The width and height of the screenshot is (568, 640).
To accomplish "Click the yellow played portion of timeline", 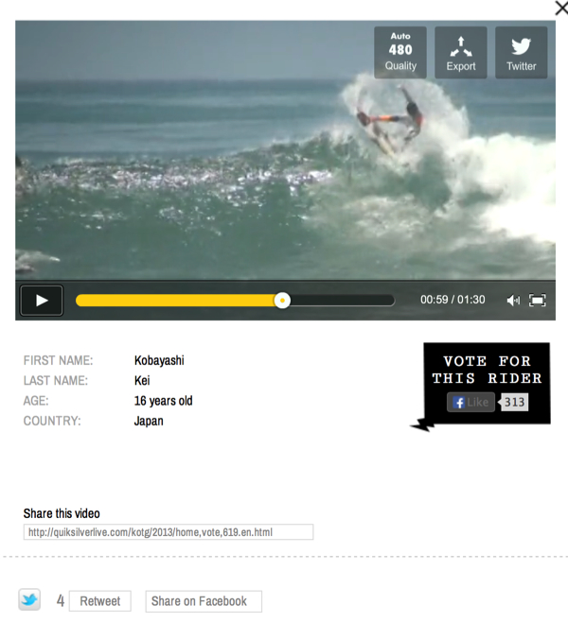I will (176, 301).
